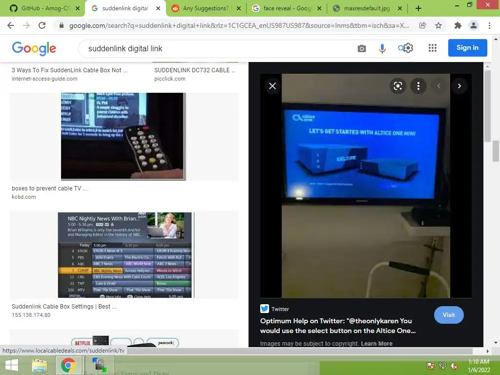Open the Action Center flag icon

point(431,365)
